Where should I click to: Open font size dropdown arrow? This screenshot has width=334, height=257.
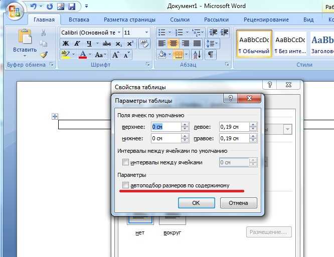pyautogui.click(x=146, y=33)
